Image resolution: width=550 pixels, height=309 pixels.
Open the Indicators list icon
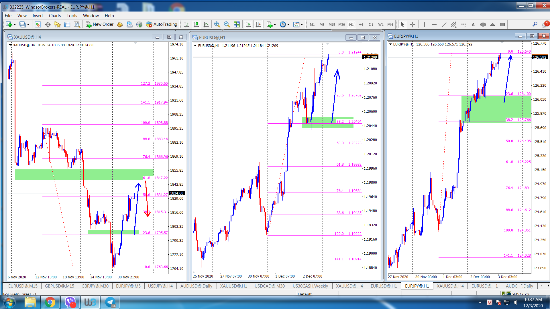point(269,25)
